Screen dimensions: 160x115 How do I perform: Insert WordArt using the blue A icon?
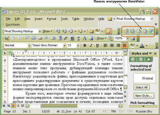(x=85, y=38)
